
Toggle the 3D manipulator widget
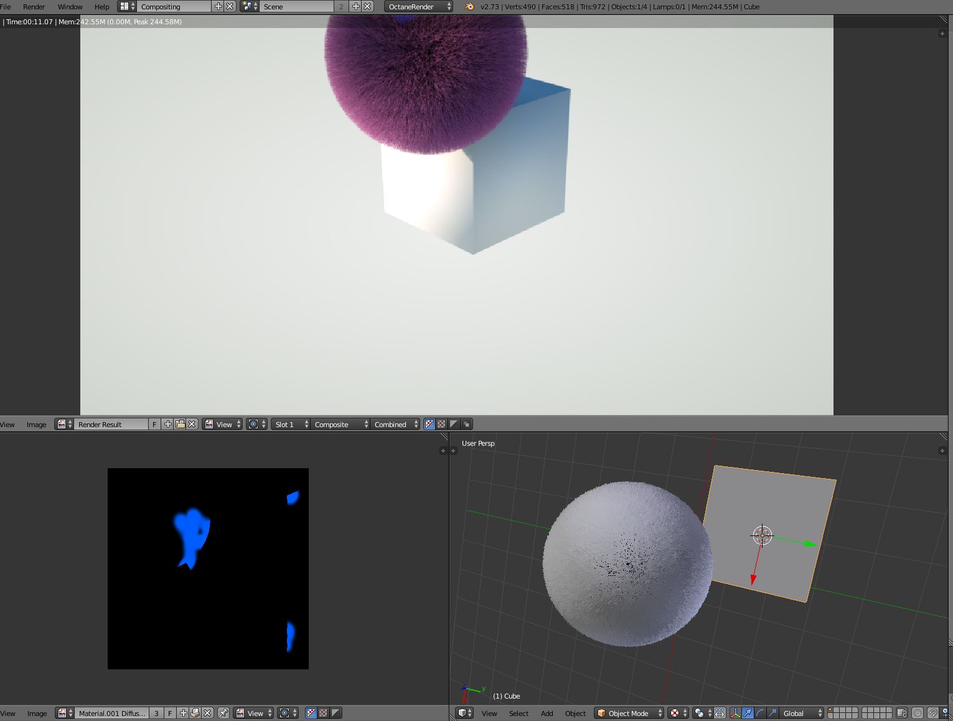735,713
